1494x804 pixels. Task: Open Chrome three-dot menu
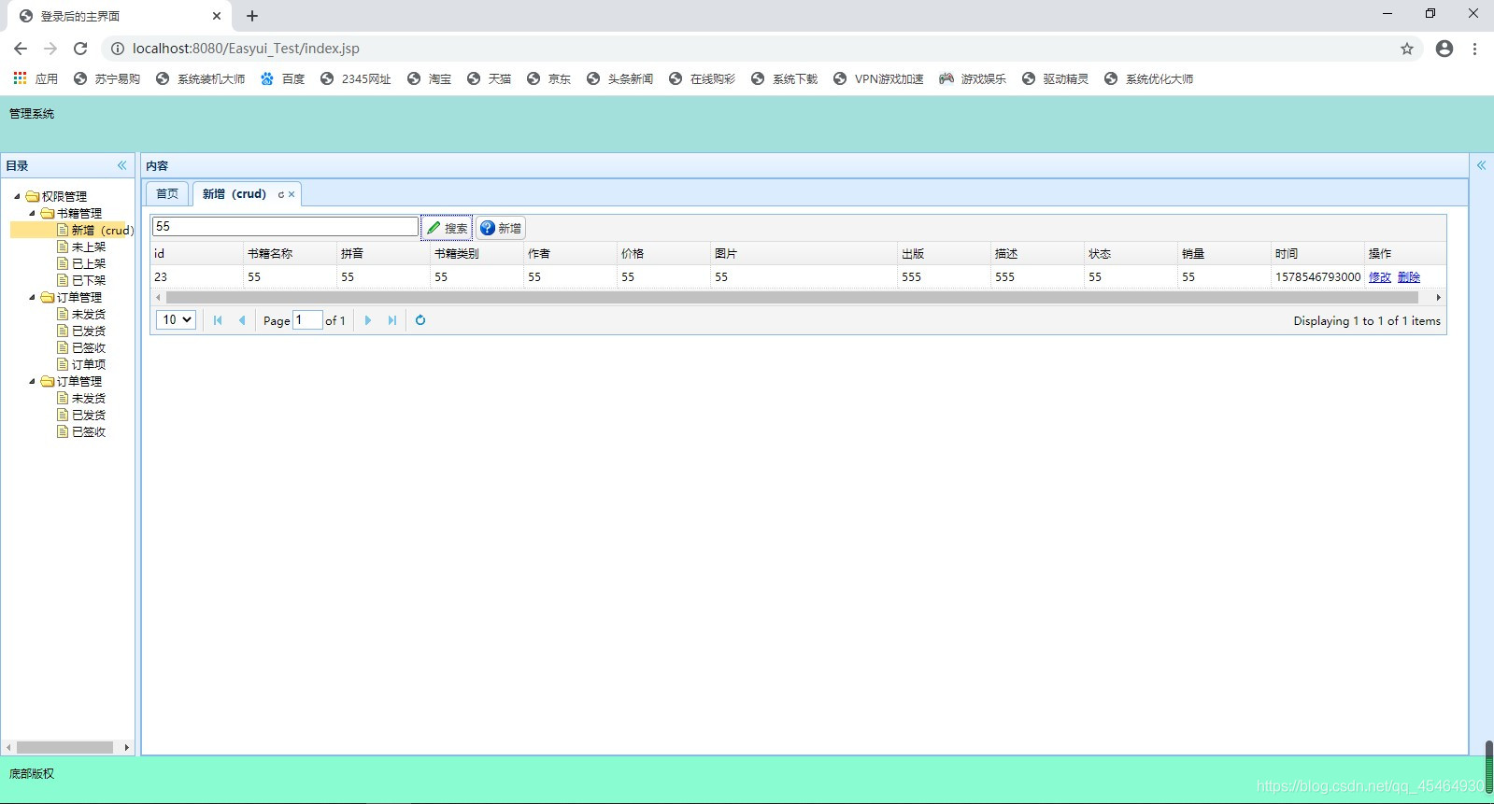tap(1474, 49)
